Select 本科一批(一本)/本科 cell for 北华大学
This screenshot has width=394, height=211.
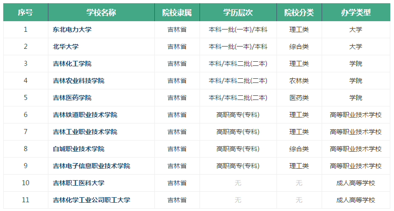[238, 47]
